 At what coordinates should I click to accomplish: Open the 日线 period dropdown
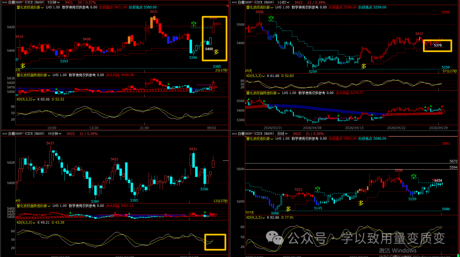[282, 134]
